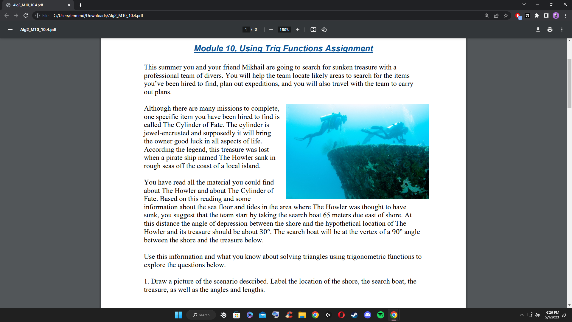The width and height of the screenshot is (572, 322).
Task: Click the Module 10 assignment title link
Action: pos(283,49)
